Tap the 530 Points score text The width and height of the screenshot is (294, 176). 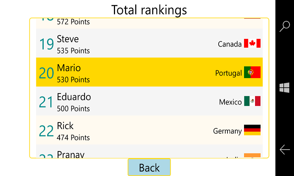(73, 80)
